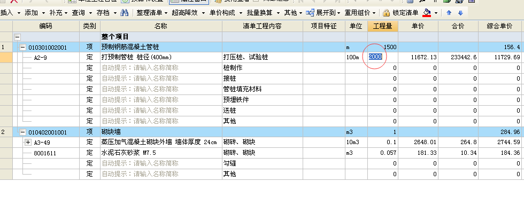Click the 锁定清单 lock button
Image resolution: width=524 pixels, height=213 pixels.
tap(400, 13)
